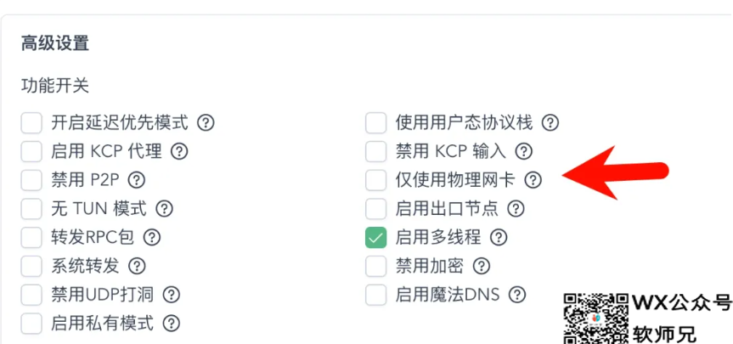The height and width of the screenshot is (344, 733).
Task: Open help icon for 禁用UDP打洞
Action: (x=171, y=295)
